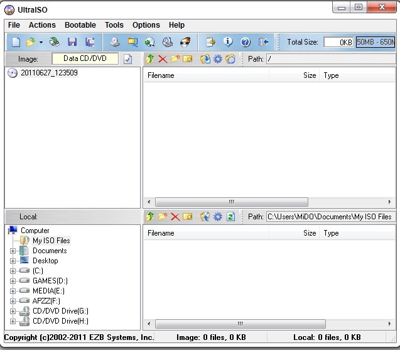Expand the CD/DVD Drive(H:) node

[x=13, y=321]
